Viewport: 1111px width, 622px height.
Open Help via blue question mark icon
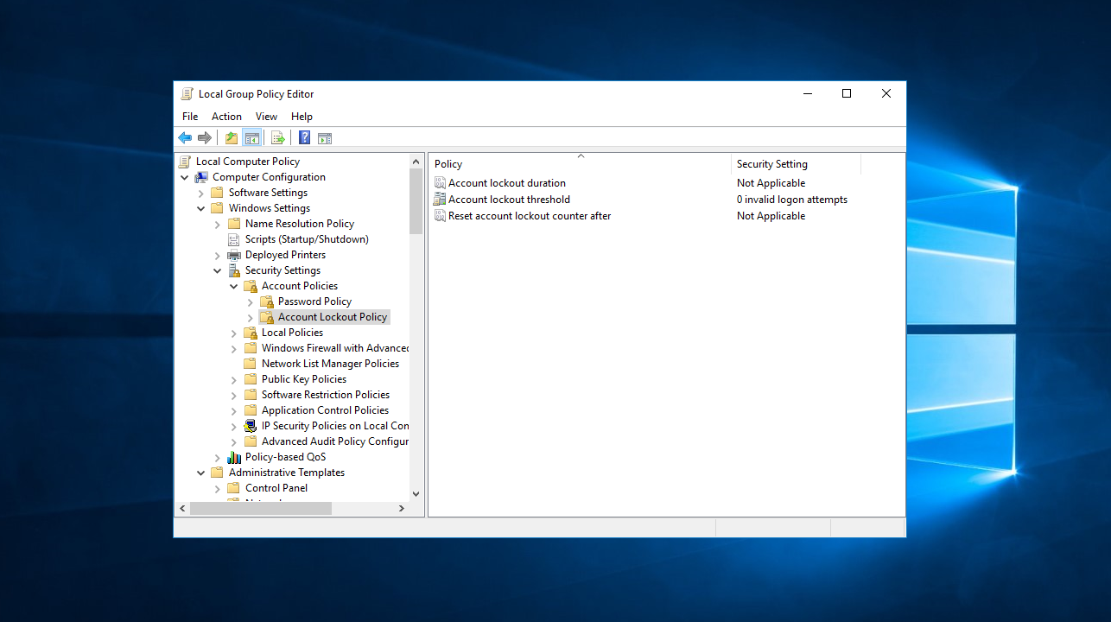click(x=304, y=138)
